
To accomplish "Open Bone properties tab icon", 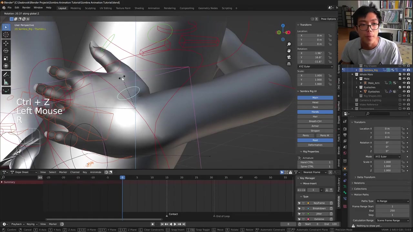I will [x=345, y=192].
